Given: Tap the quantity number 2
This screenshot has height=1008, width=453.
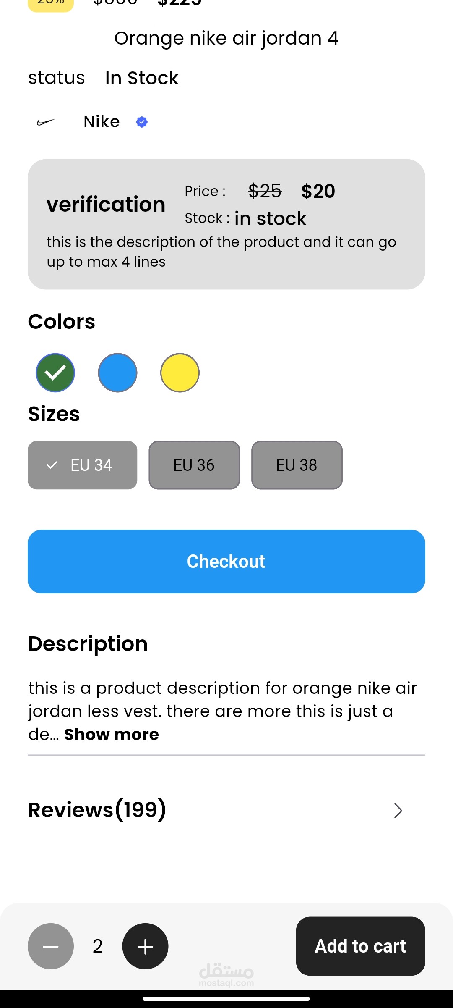Looking at the screenshot, I should tap(98, 946).
